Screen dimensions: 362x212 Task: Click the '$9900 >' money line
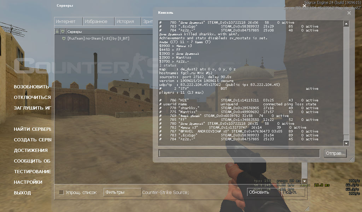click(x=175, y=46)
